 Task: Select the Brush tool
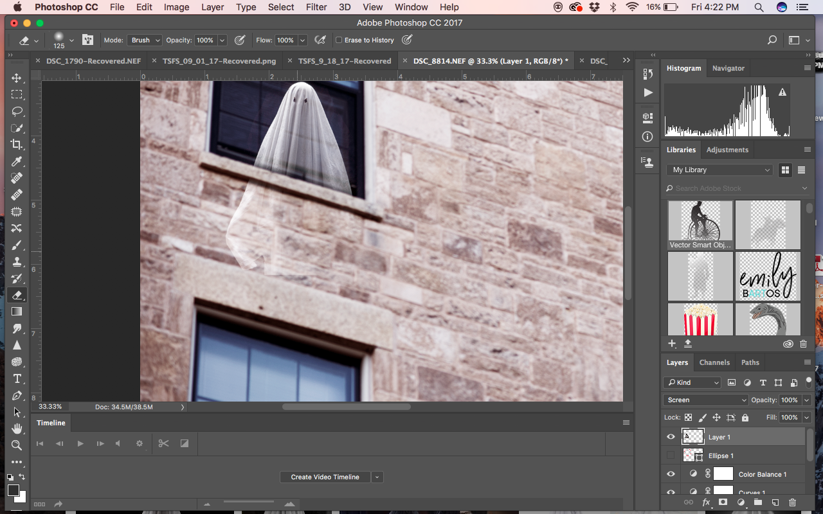[17, 245]
